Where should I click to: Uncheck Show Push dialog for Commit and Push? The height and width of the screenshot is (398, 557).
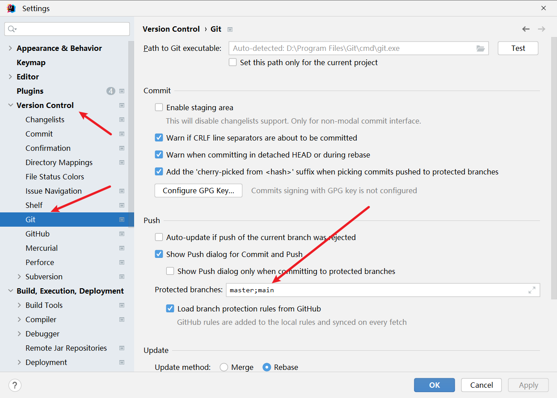click(159, 254)
